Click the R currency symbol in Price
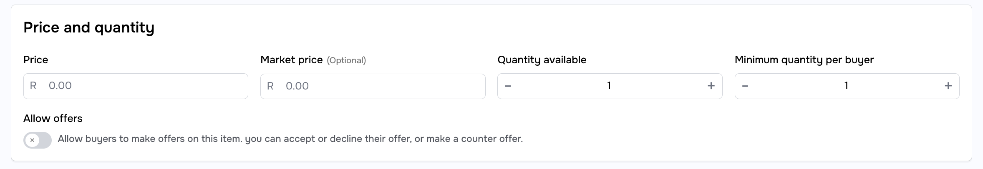The width and height of the screenshot is (983, 169). point(33,86)
